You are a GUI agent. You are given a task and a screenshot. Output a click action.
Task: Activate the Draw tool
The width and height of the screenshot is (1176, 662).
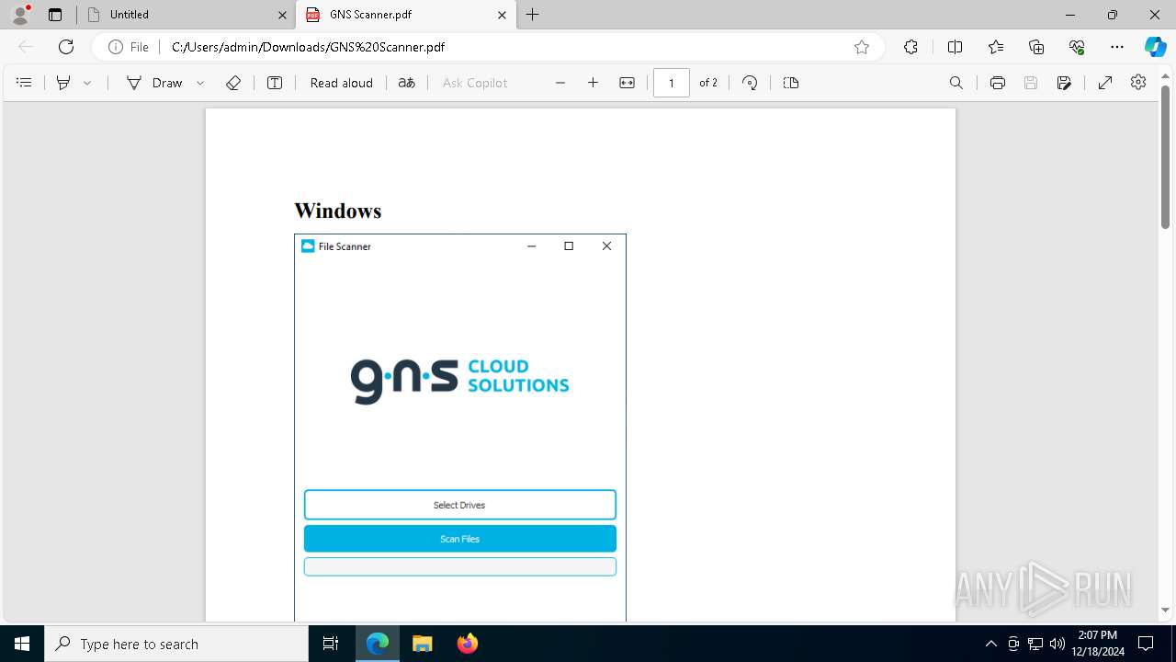pos(154,83)
